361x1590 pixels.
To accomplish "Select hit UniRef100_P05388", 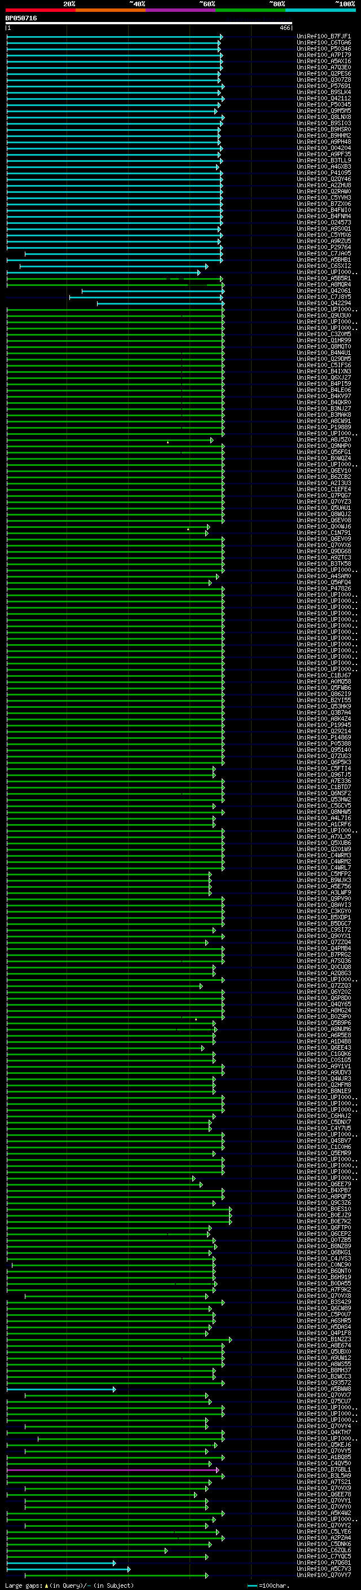I will [x=323, y=744].
